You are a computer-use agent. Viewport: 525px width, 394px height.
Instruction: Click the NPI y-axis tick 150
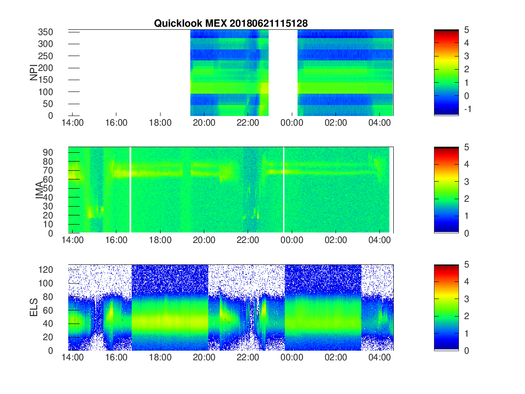[x=46, y=80]
